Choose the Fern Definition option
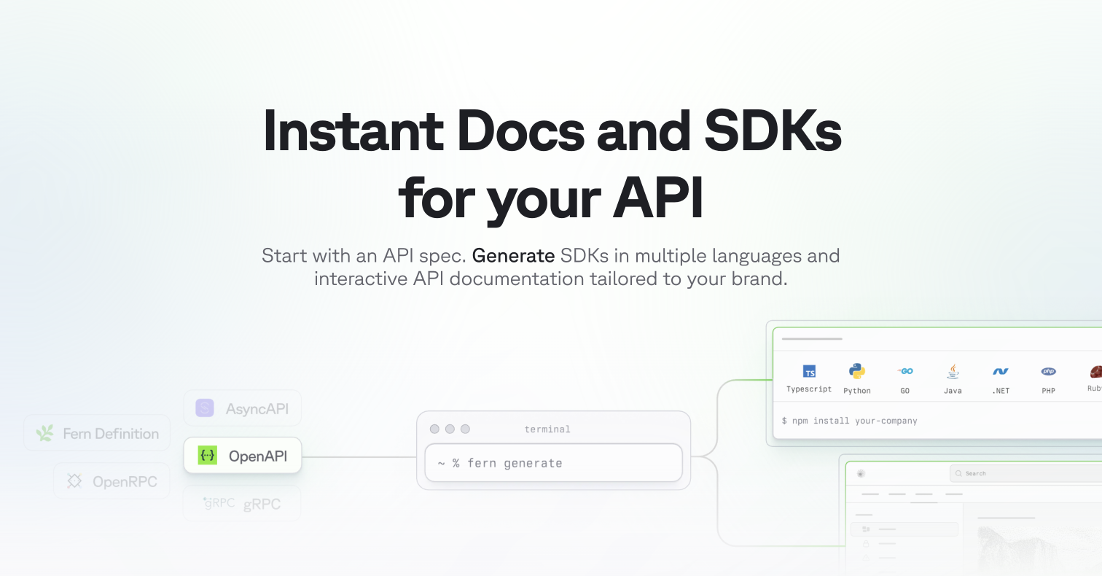 97,433
